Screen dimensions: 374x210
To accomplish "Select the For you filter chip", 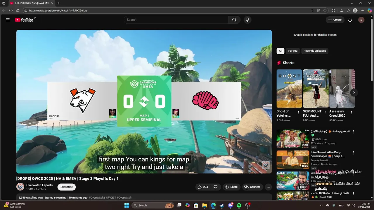I will pos(293,51).
